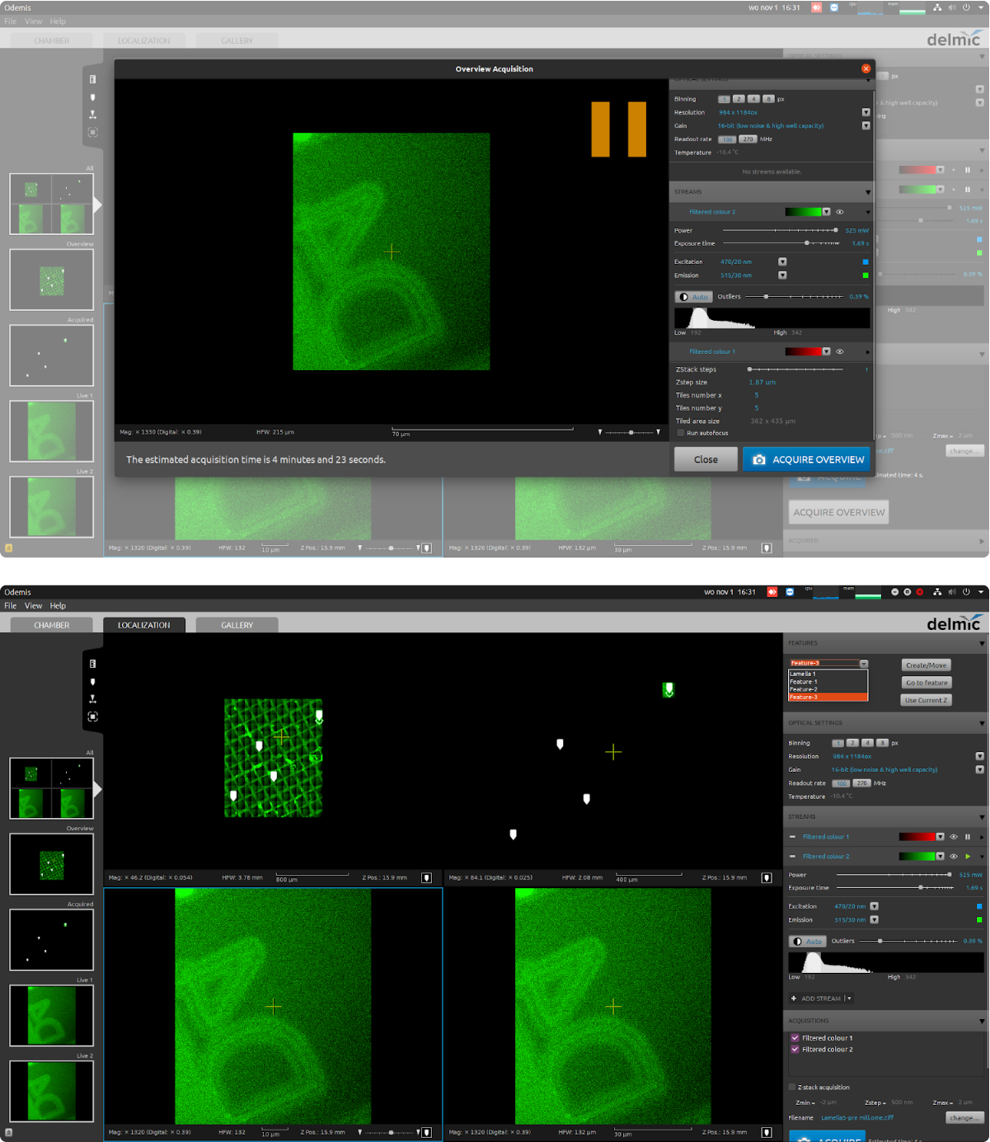Click the change... button next to Filename
Image resolution: width=990 pixels, height=1142 pixels.
tap(964, 1117)
